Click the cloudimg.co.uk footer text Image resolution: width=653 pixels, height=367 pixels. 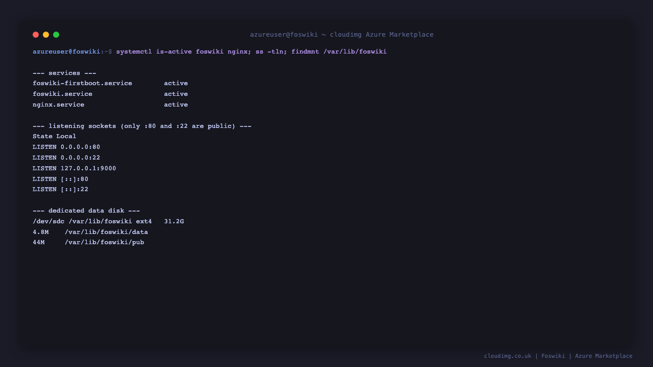pyautogui.click(x=508, y=356)
